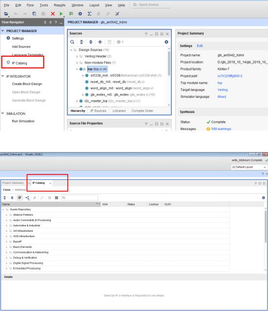Collapse the top (top.v) tree node
Viewport: 268px width, 311px height.
[x=77, y=69]
